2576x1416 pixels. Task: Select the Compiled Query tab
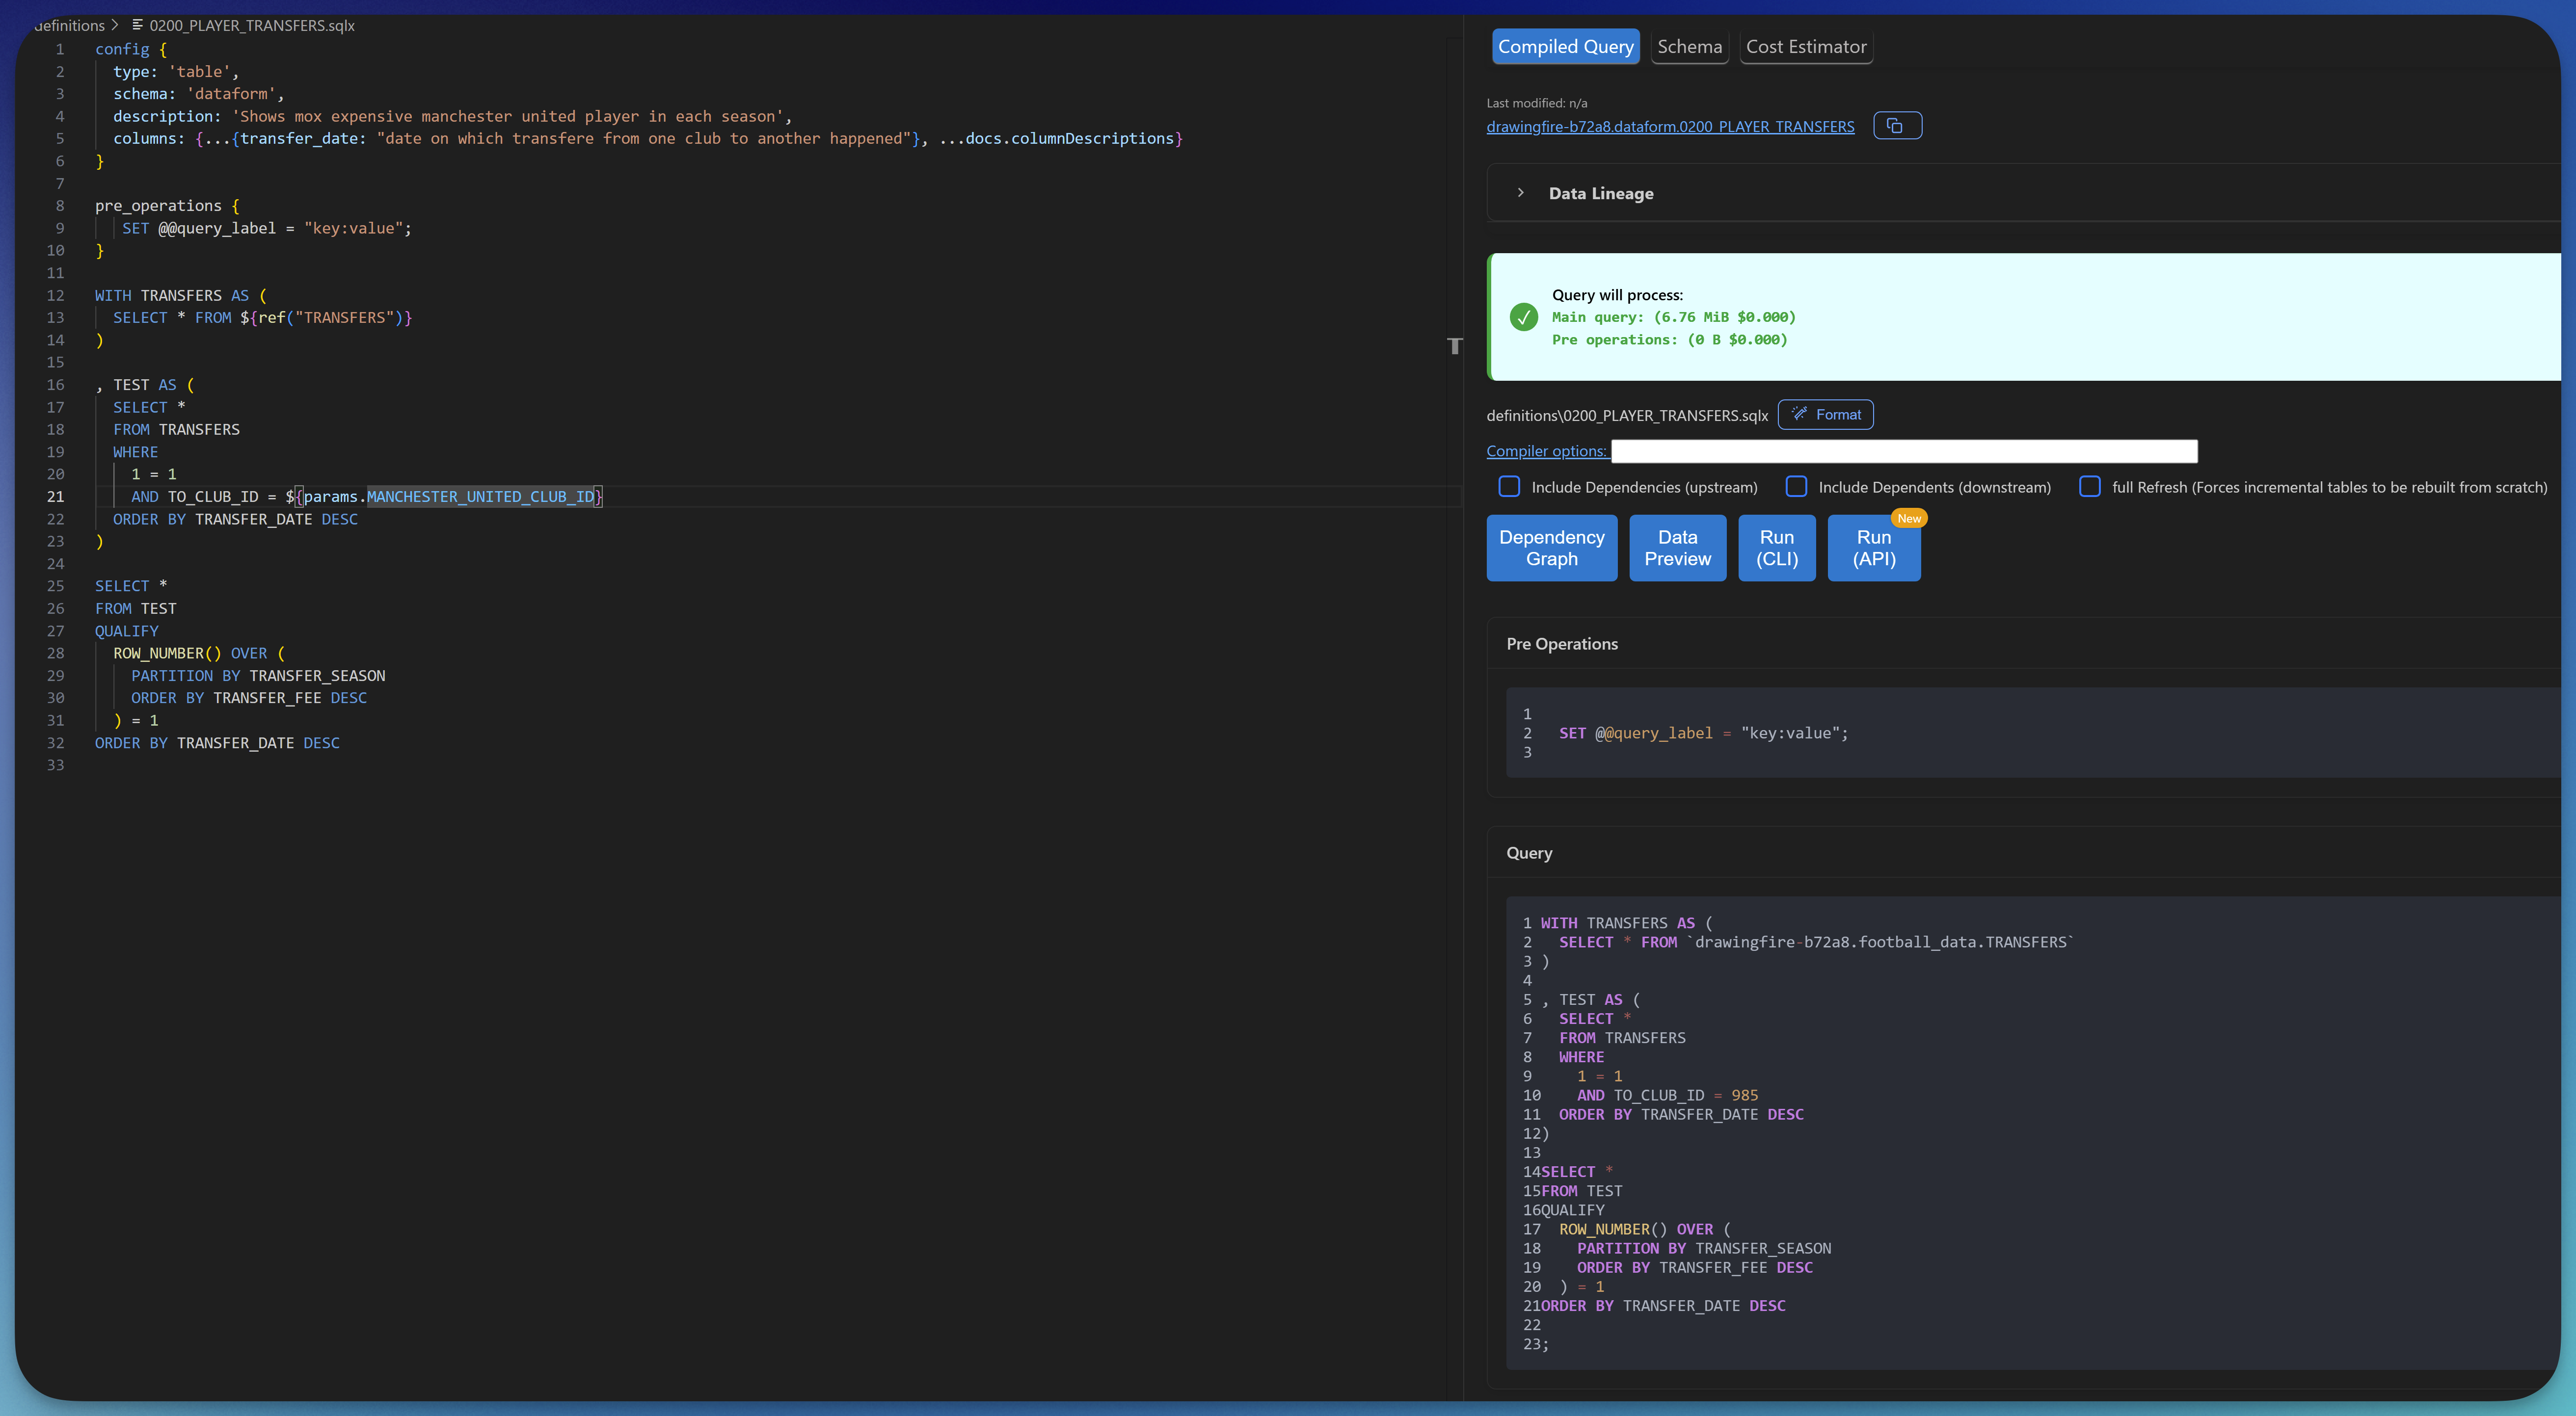tap(1565, 46)
